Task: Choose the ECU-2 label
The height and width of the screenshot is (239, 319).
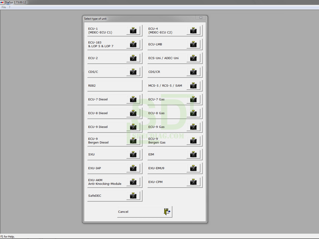Action: [93, 58]
